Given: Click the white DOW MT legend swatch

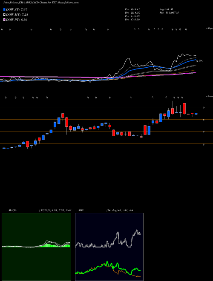Looking at the screenshot, I should (5, 15).
